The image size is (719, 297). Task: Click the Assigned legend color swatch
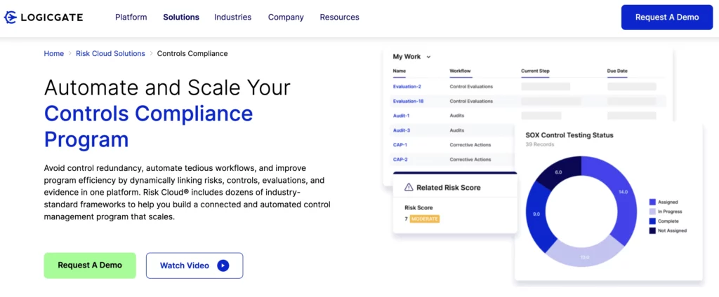point(652,202)
